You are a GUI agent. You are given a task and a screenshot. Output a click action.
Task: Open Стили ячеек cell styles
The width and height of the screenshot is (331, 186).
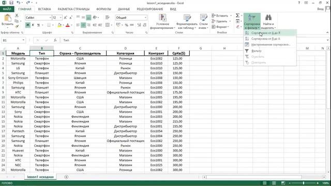click(x=203, y=22)
